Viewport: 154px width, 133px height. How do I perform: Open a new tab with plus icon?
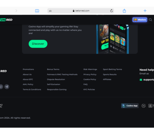click(145, 11)
